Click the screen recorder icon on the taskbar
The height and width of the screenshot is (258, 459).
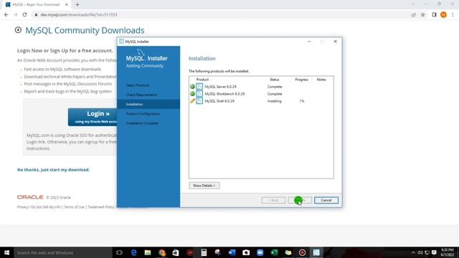[302, 252]
